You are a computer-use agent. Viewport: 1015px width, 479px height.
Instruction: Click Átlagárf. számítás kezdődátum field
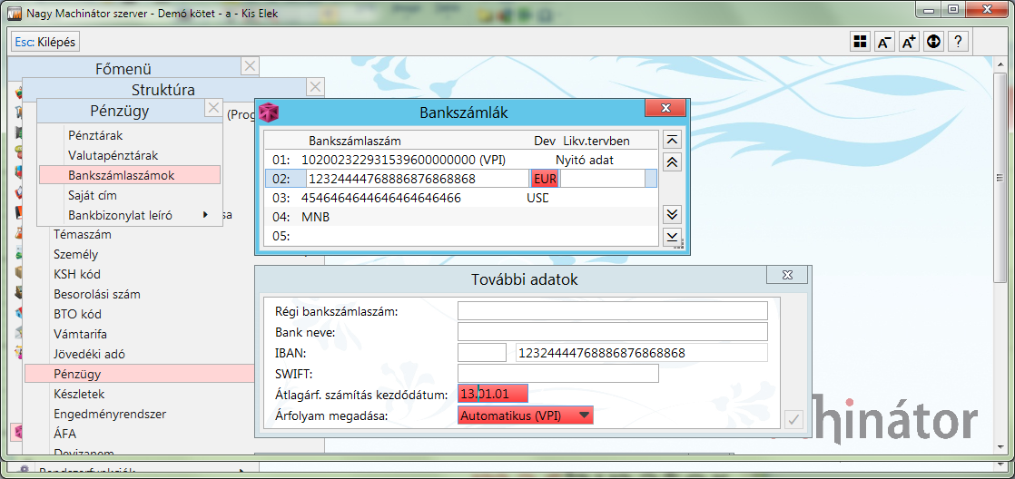coord(493,394)
